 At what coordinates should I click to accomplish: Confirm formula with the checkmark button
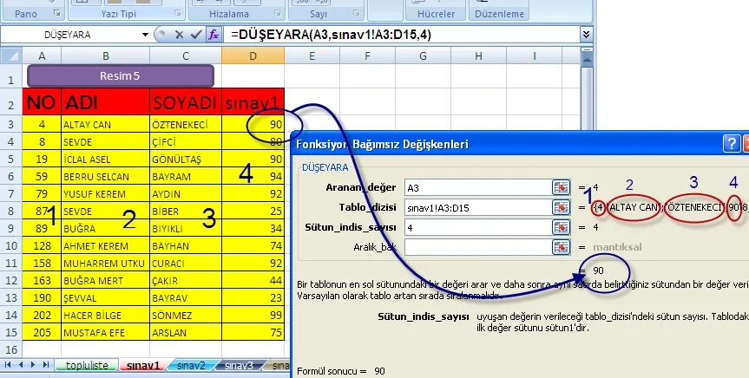point(196,35)
